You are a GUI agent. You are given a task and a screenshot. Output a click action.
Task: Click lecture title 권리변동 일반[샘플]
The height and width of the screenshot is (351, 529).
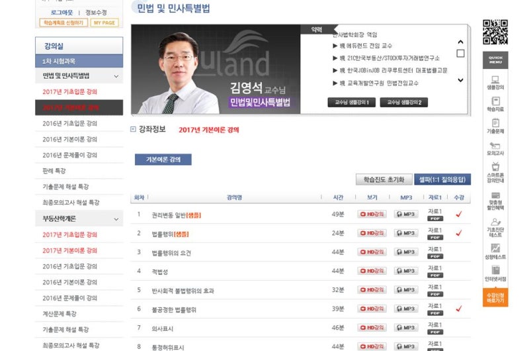(x=177, y=215)
